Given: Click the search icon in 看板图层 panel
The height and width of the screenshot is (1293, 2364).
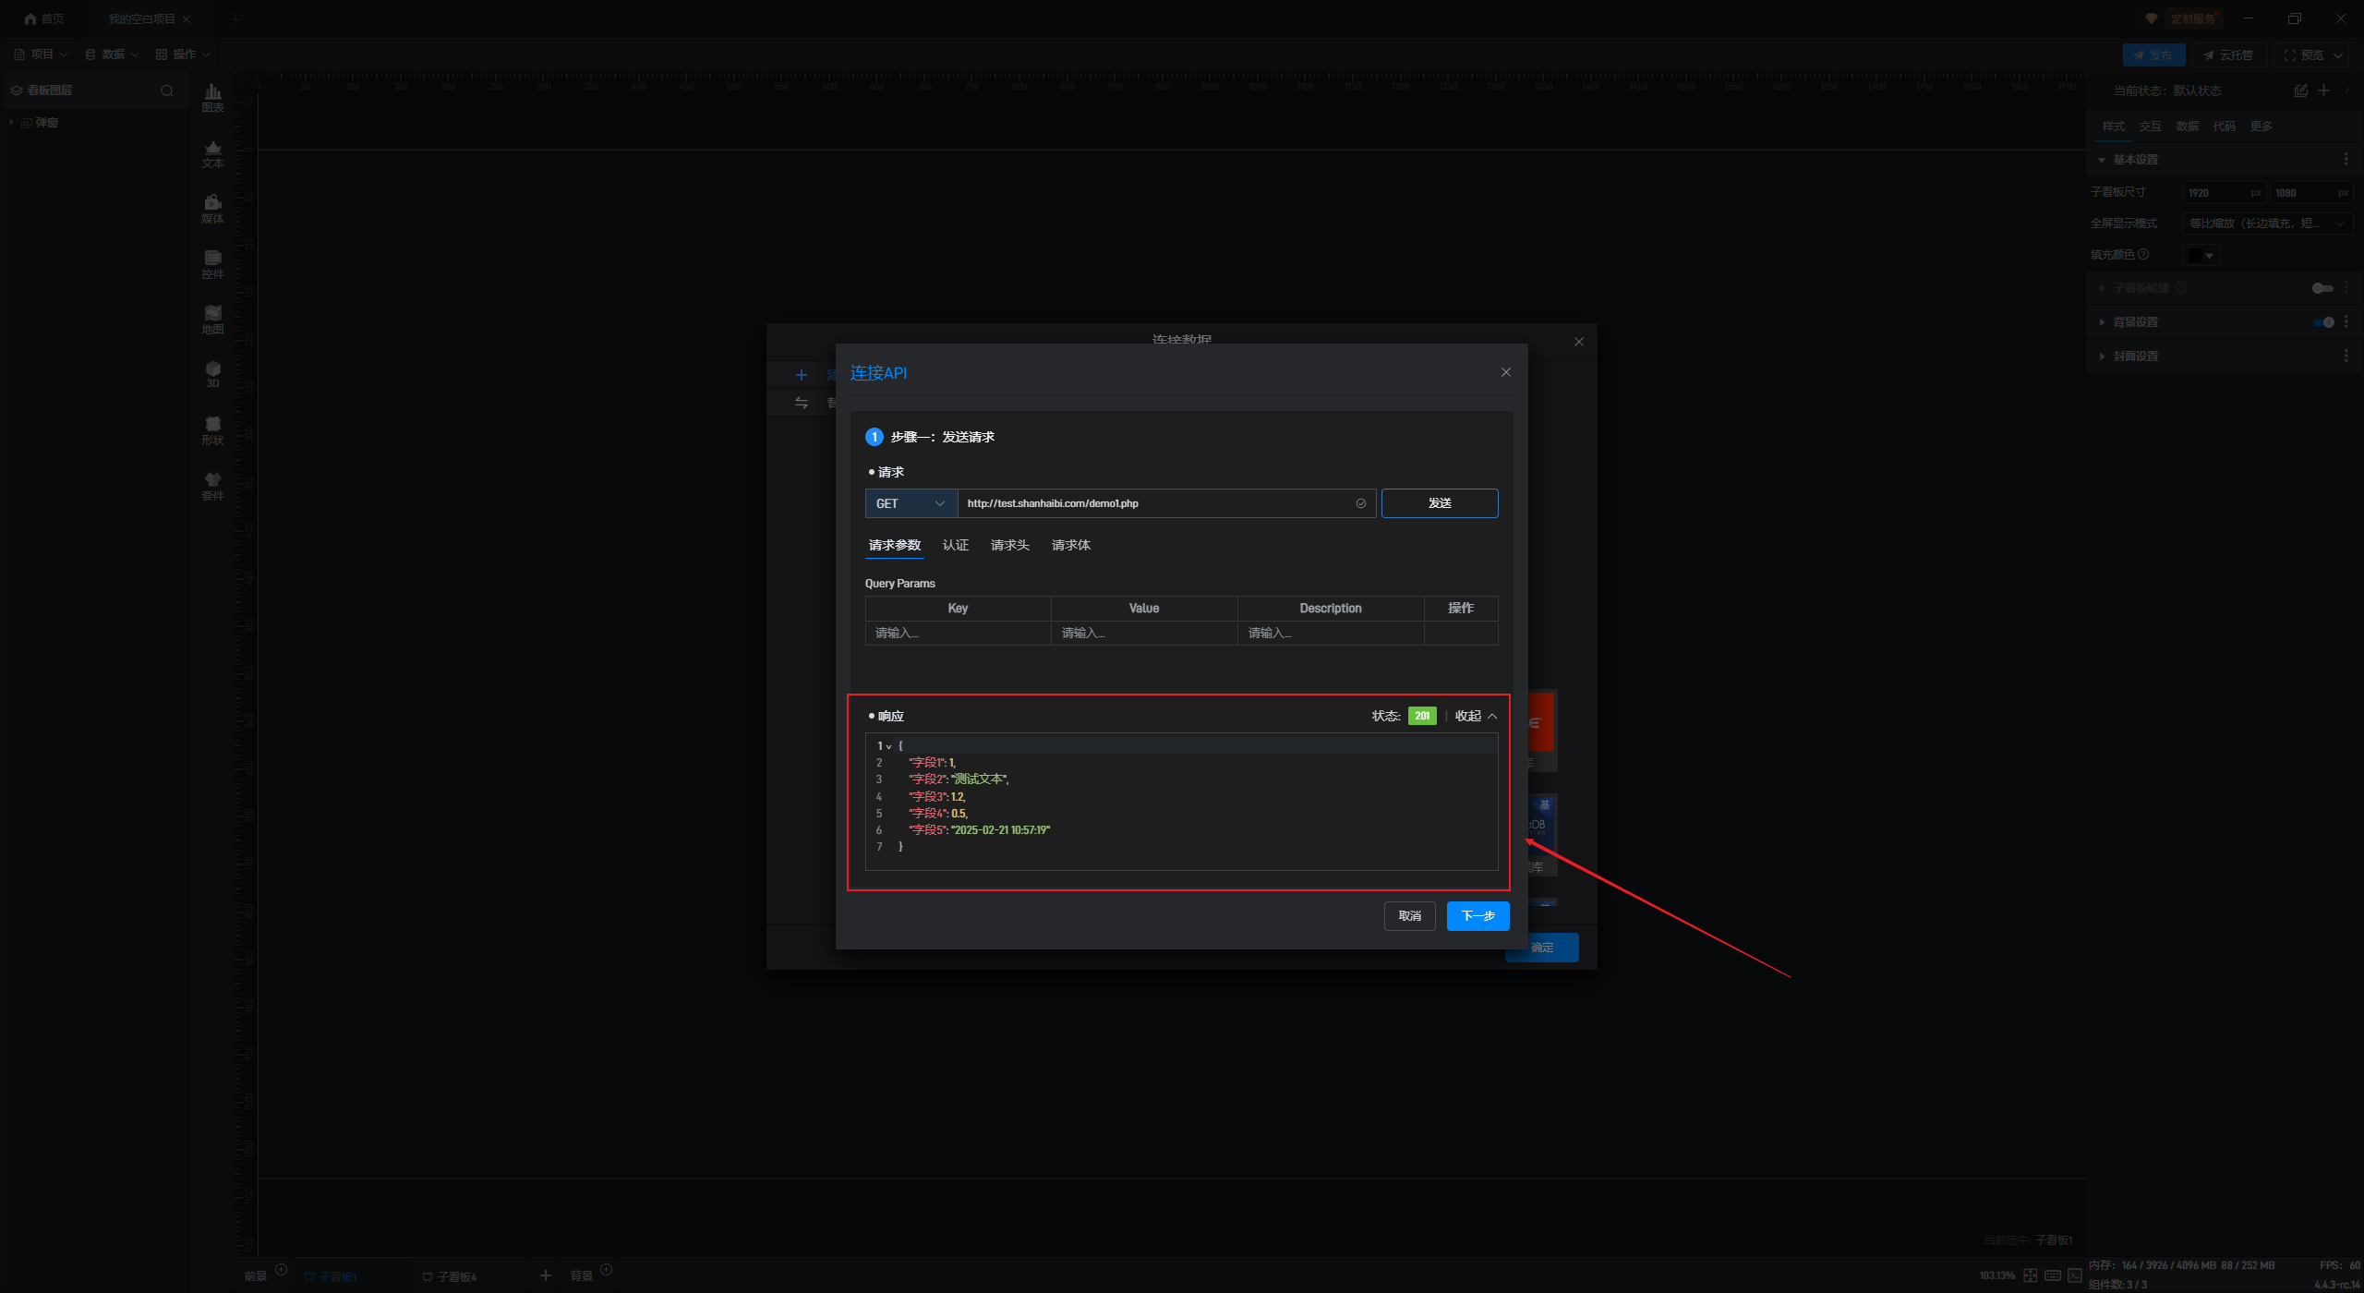Looking at the screenshot, I should pos(166,91).
